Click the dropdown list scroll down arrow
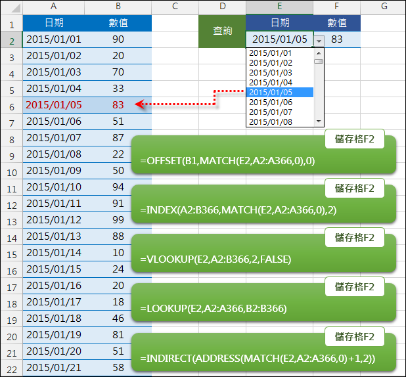406x377 pixels. pyautogui.click(x=319, y=122)
